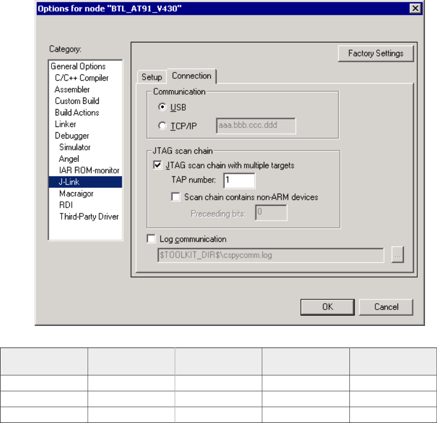The height and width of the screenshot is (423, 437).
Task: Enable Scan chain contains non-ARM devices
Action: click(x=176, y=197)
